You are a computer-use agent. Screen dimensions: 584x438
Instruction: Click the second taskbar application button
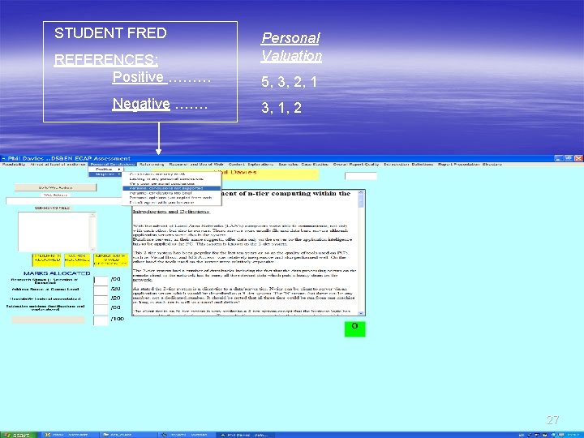click(x=128, y=435)
